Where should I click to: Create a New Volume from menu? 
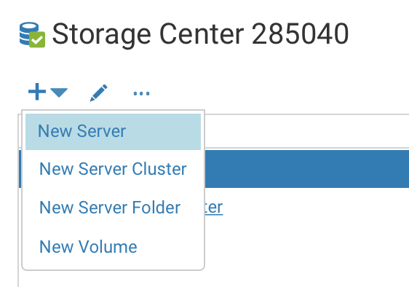click(x=88, y=247)
